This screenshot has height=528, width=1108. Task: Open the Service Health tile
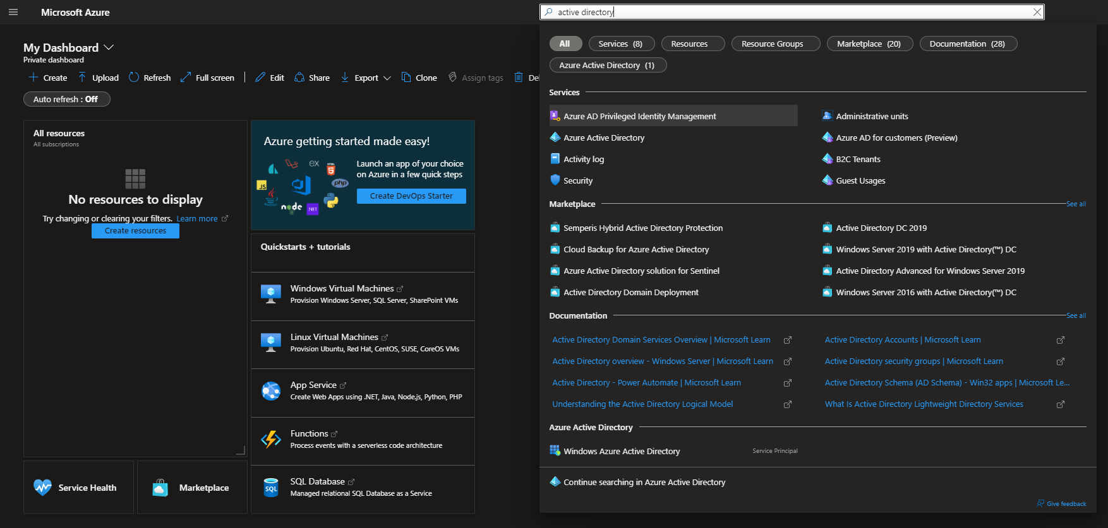[78, 488]
